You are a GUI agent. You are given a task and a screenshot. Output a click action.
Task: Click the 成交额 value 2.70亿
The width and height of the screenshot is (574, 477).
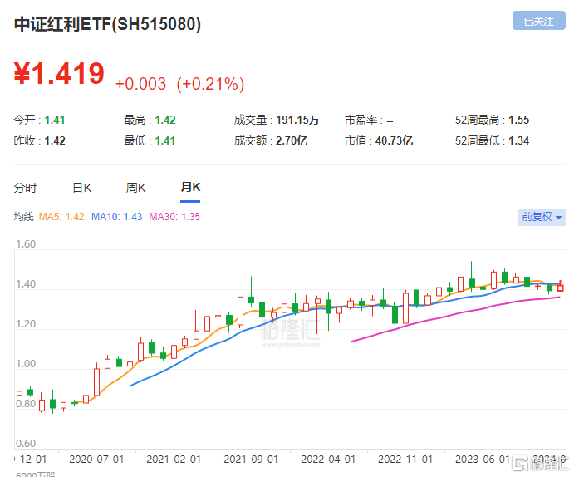pos(292,141)
